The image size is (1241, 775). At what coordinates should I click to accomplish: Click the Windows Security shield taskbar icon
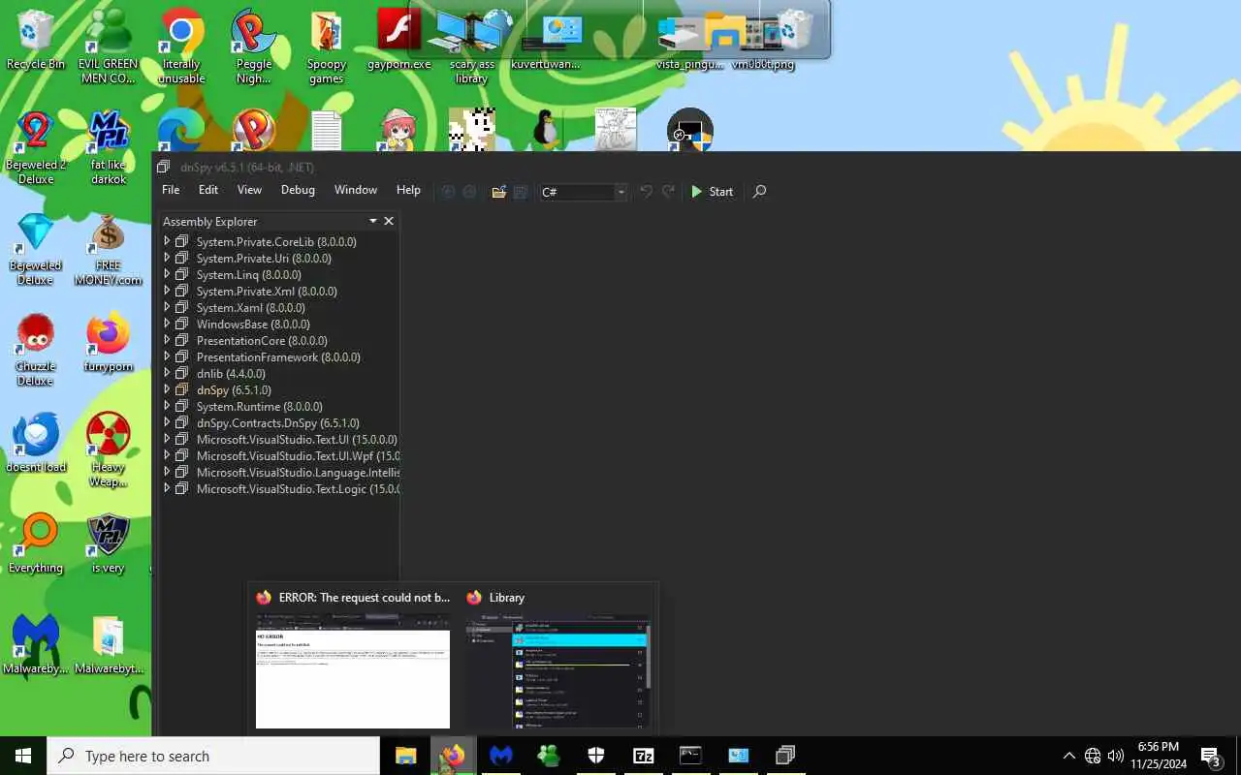click(595, 756)
